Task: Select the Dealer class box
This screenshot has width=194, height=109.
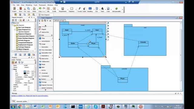Action: [x=73, y=45]
